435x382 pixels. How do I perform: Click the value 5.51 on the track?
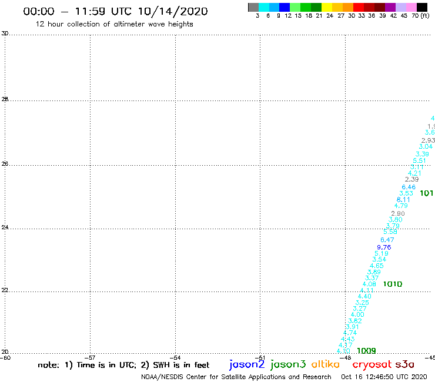click(419, 160)
